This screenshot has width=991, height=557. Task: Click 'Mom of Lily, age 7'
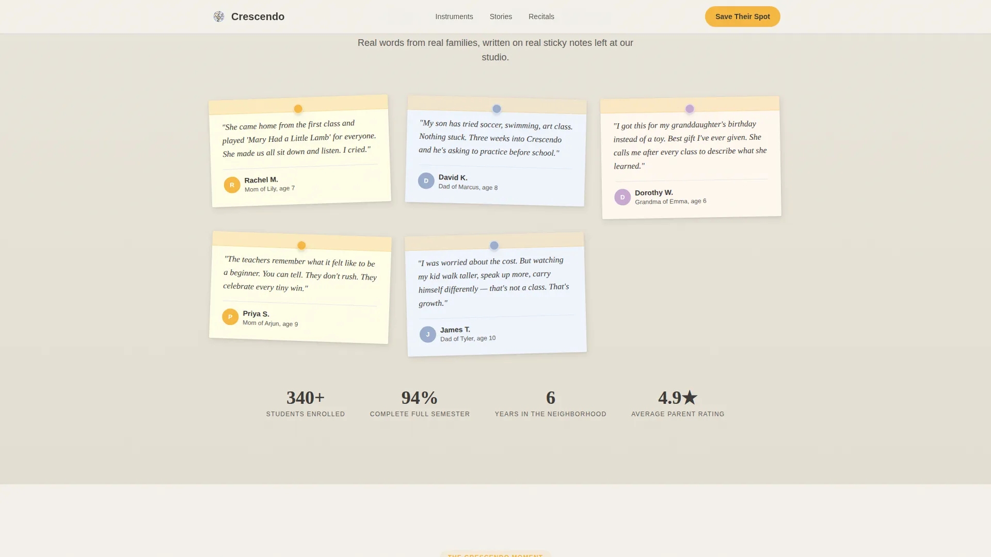(269, 188)
